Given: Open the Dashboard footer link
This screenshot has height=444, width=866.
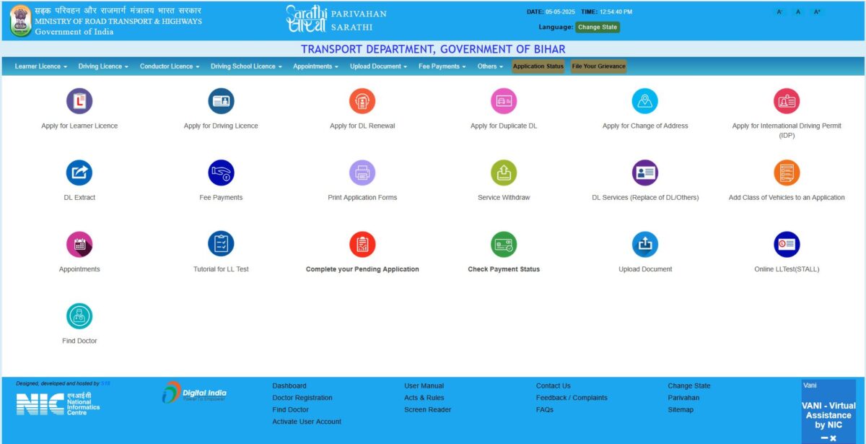Looking at the screenshot, I should point(289,386).
